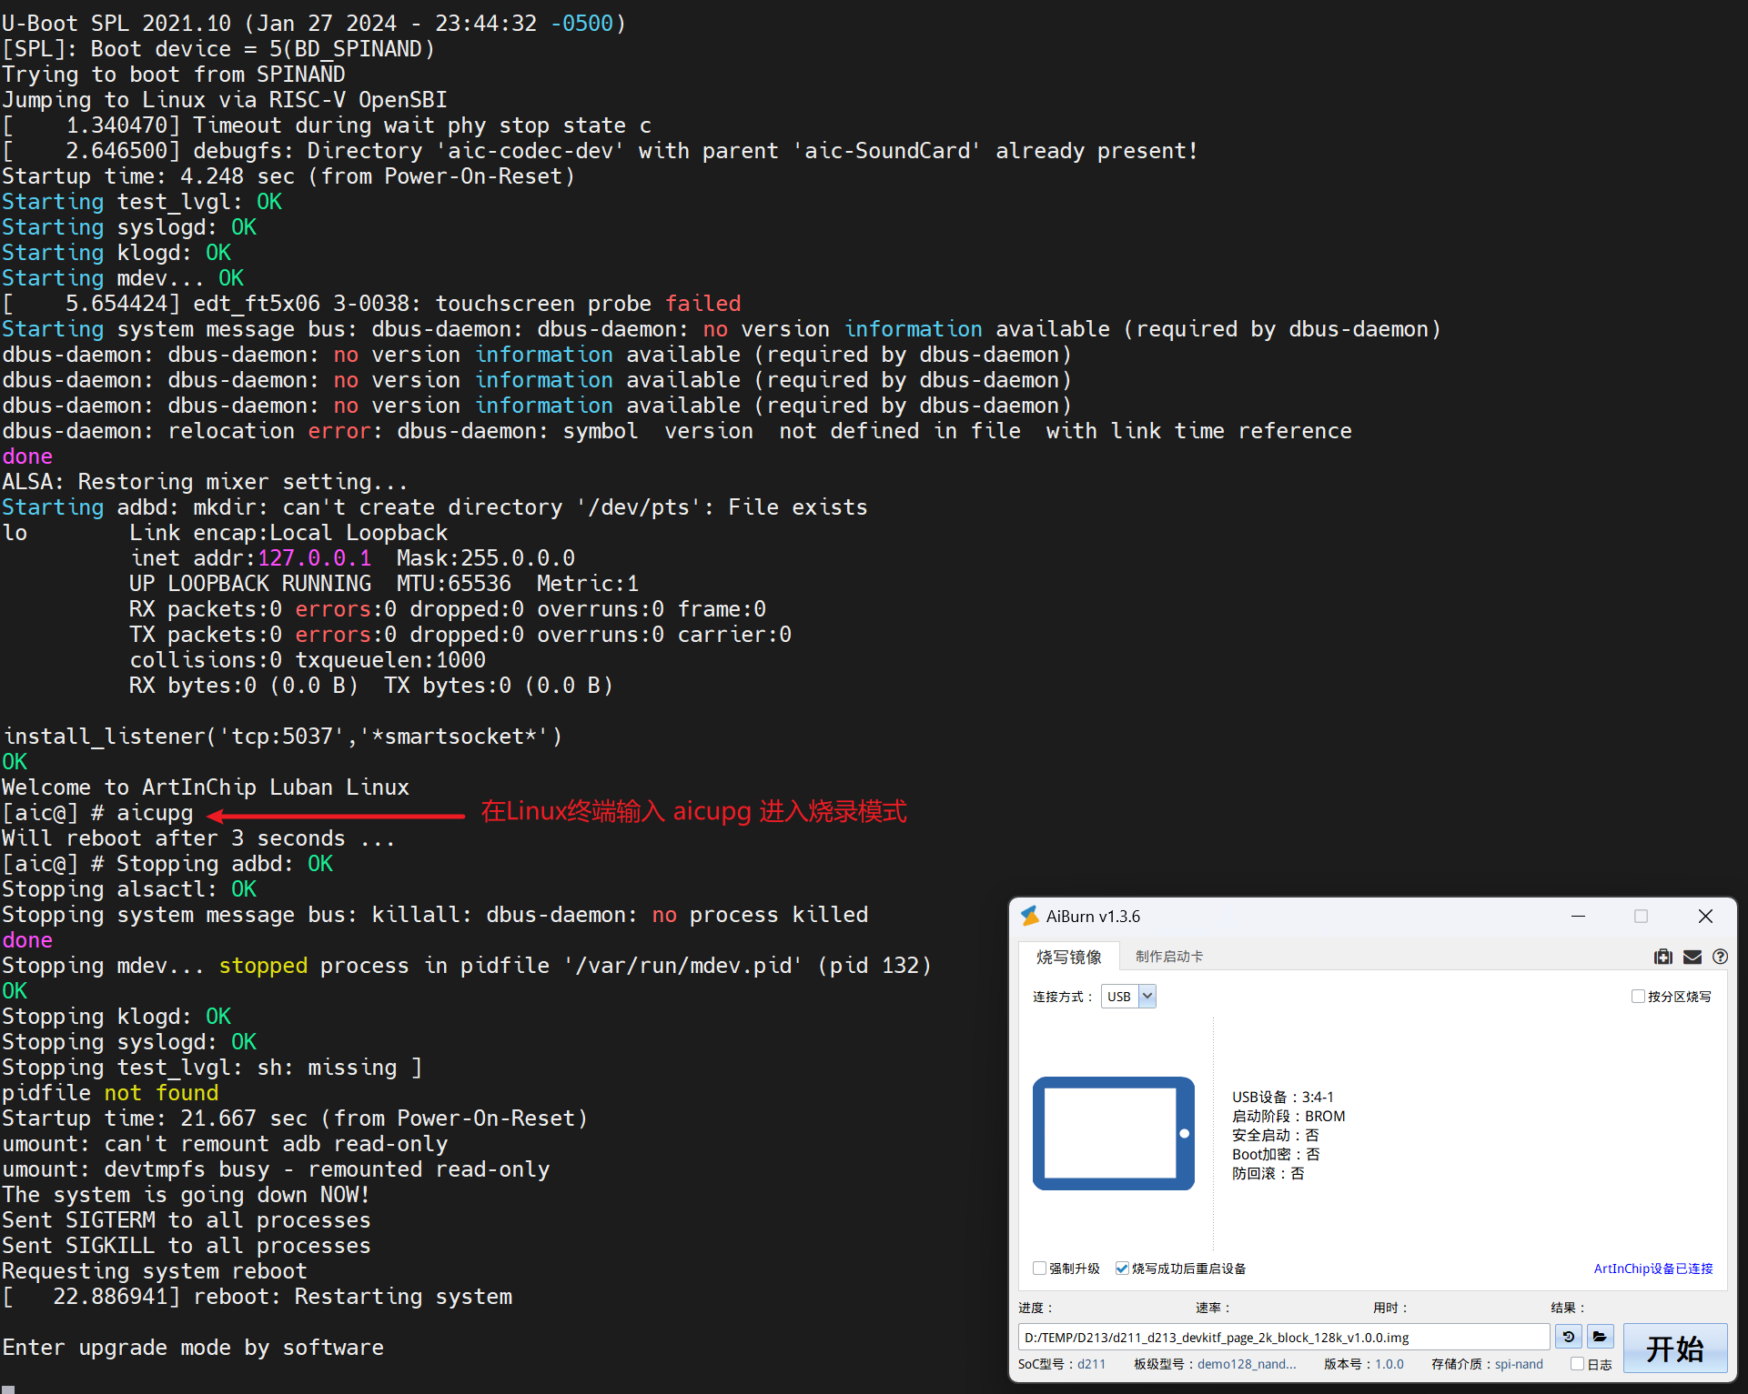Screen dimensions: 1748x1394
Task: Click the 防回滚：否 info line
Action: tap(1268, 1173)
